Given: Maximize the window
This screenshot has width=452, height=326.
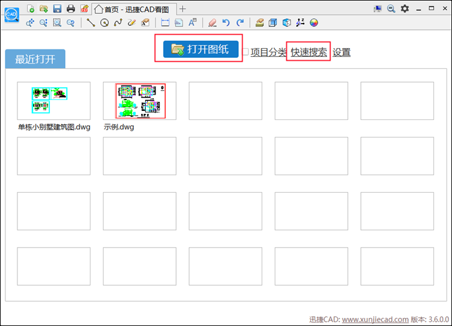Looking at the screenshot, I should tap(432, 8).
